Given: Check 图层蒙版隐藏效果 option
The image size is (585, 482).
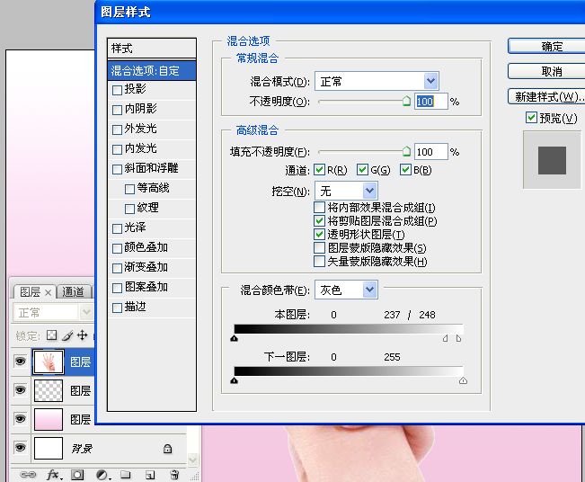Looking at the screenshot, I should tap(319, 247).
